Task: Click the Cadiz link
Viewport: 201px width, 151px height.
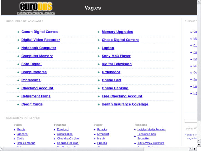Action: point(20,139)
